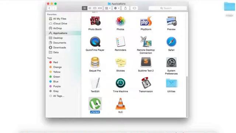Switch to column view mode
The image size is (236, 133).
coord(95,8)
